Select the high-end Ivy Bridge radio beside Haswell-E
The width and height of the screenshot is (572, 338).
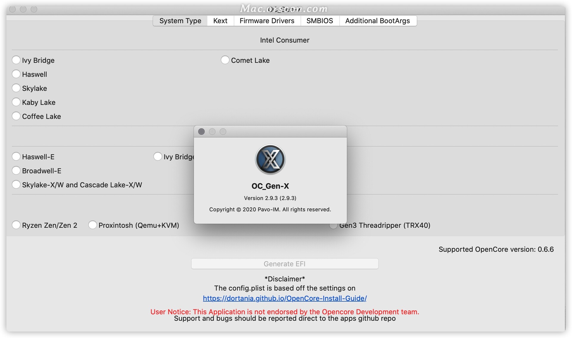(x=158, y=156)
